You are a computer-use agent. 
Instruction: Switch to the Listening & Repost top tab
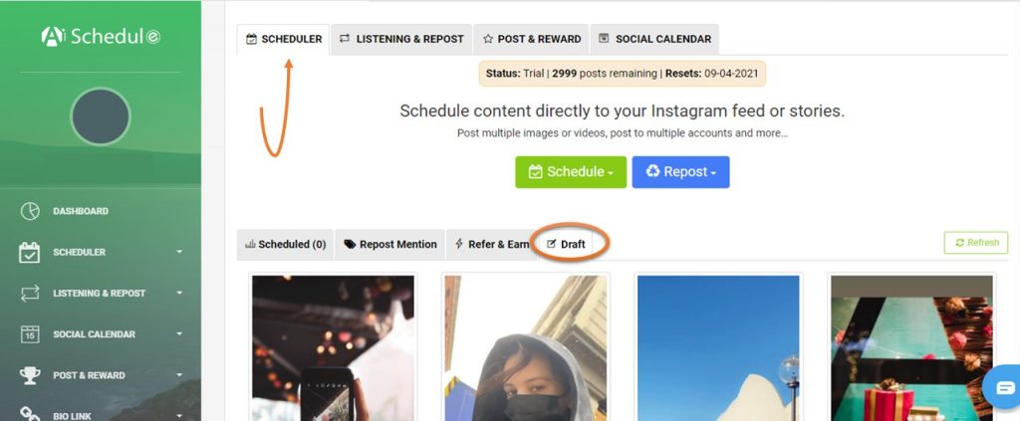[x=401, y=39]
